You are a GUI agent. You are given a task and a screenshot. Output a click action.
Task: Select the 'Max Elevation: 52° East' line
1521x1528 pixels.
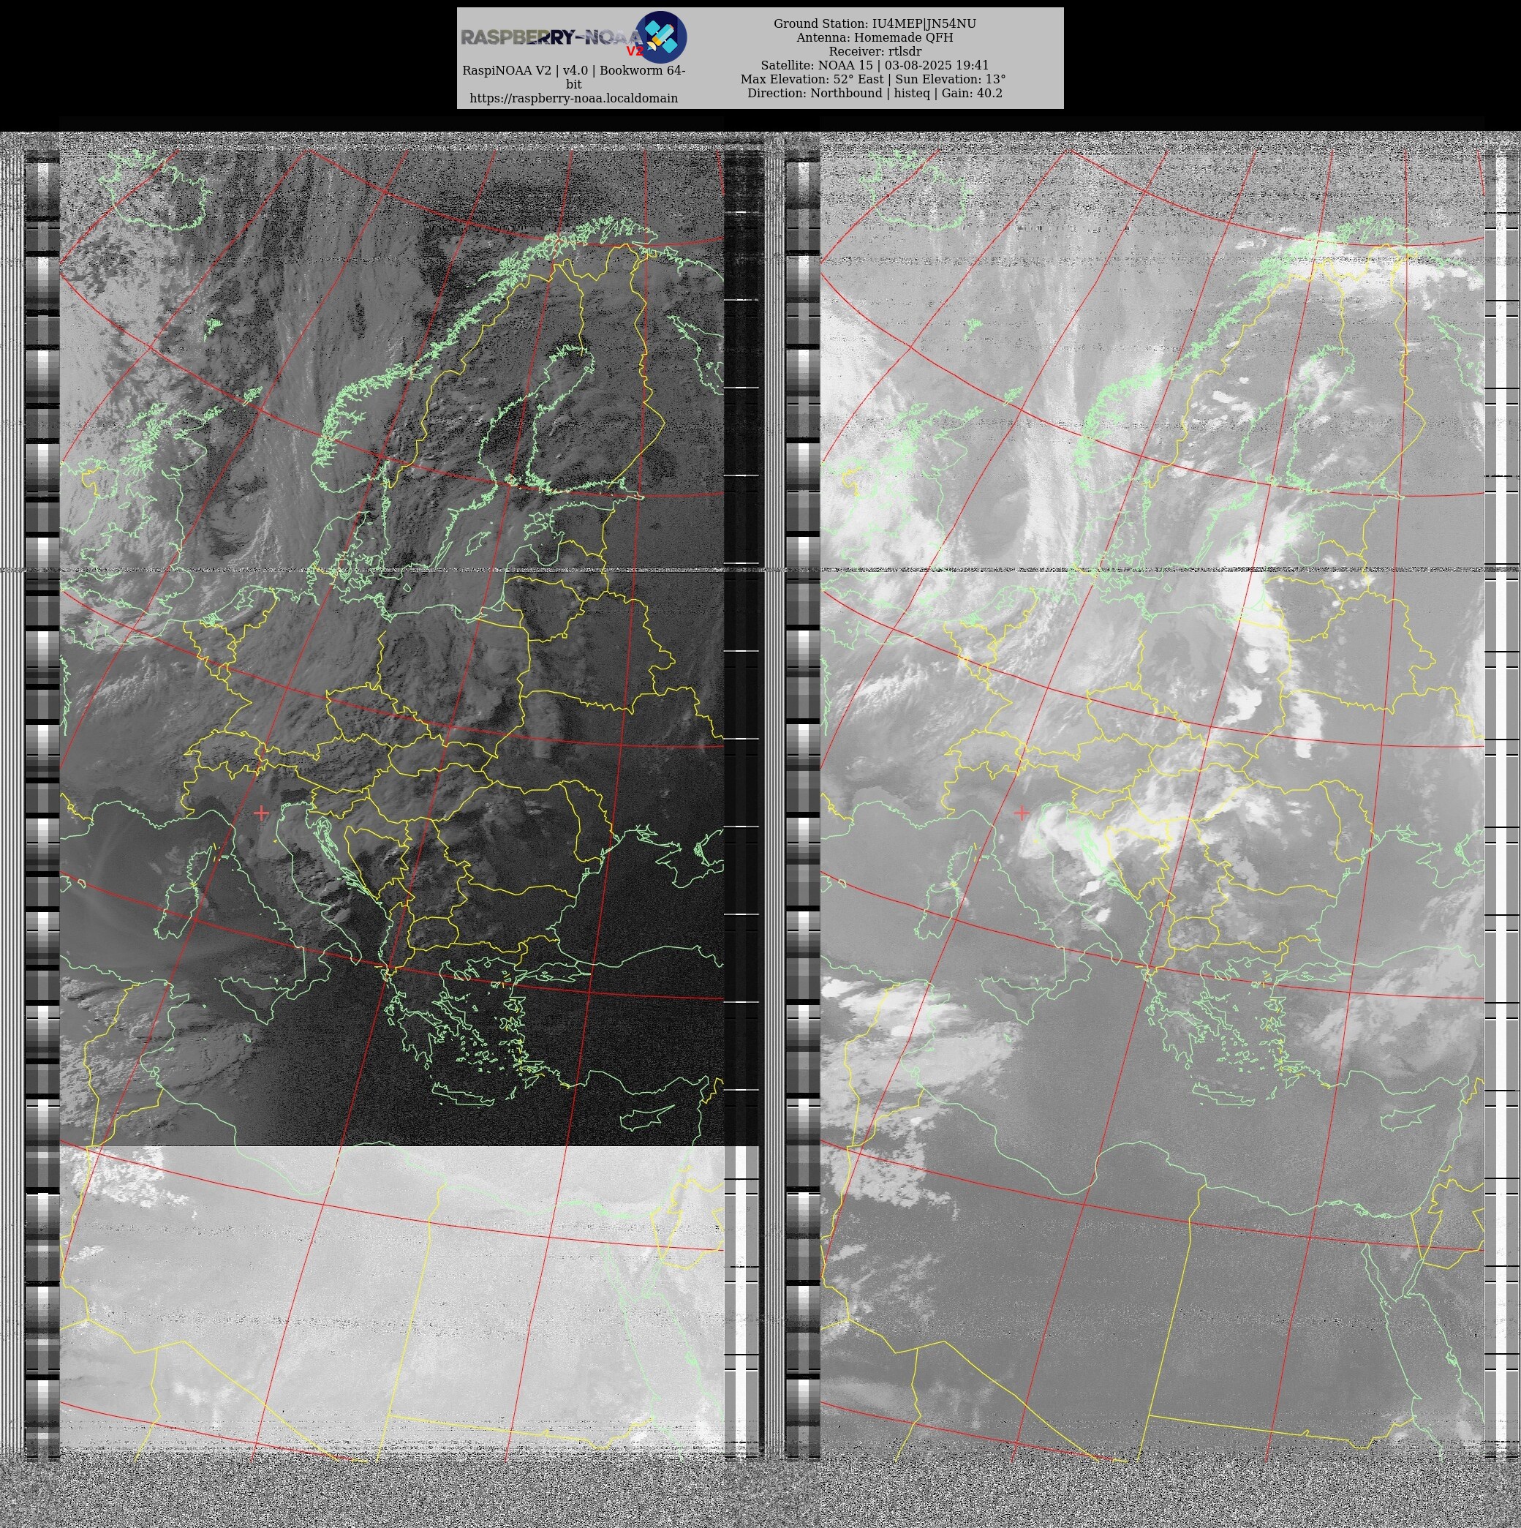[873, 79]
